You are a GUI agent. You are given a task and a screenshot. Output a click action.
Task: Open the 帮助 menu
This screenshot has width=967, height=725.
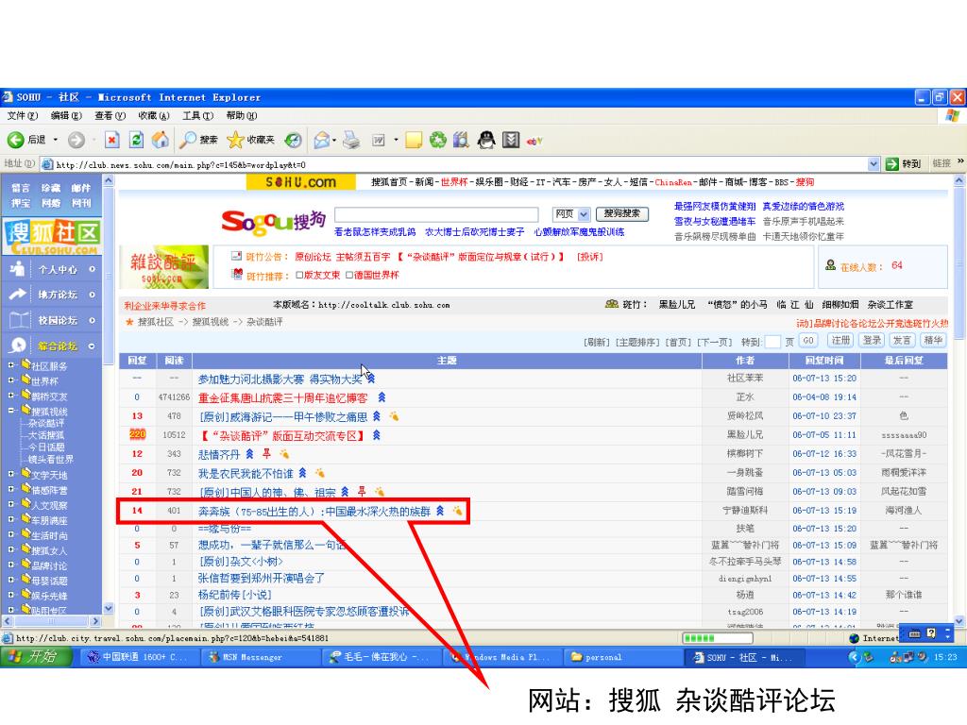point(241,115)
